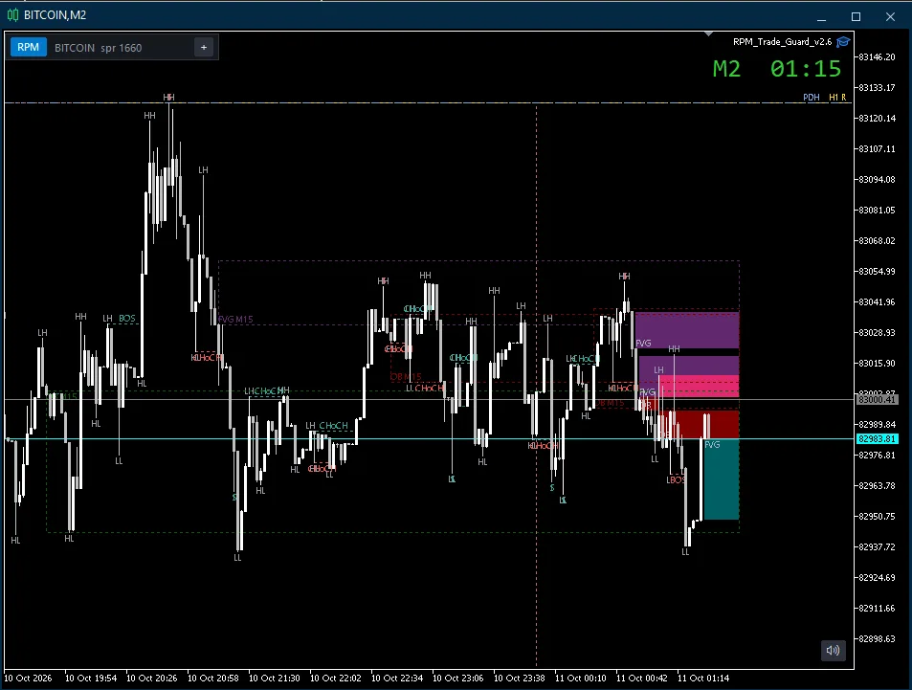Screen dimensions: 912x690
Task: Click the 83054.99 price axis value
Action: click(878, 271)
